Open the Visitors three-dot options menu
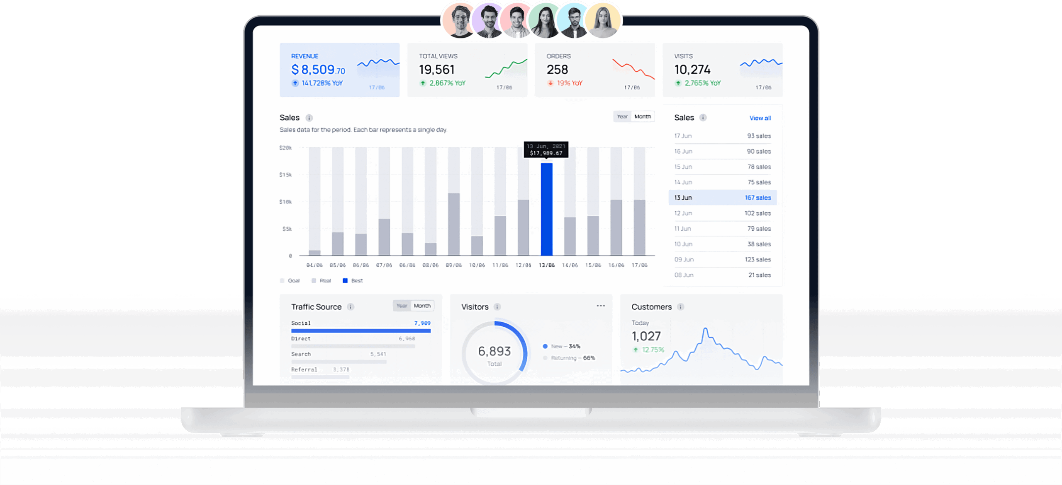This screenshot has height=485, width=1062. click(x=600, y=306)
